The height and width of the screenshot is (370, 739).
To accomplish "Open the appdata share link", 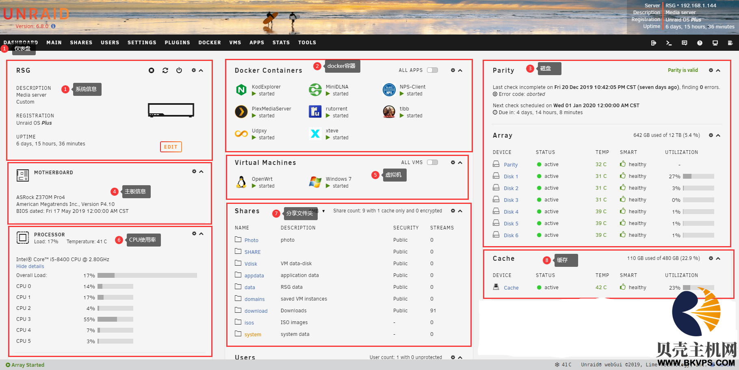I will tap(254, 276).
